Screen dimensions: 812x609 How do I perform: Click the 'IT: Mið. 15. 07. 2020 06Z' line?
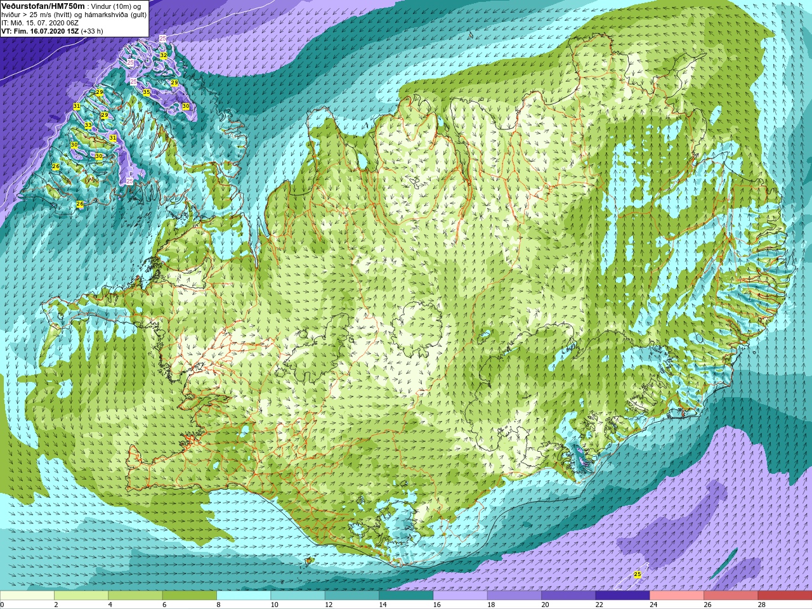(x=40, y=22)
